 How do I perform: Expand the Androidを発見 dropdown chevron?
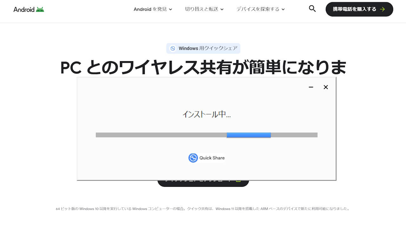[x=171, y=9]
